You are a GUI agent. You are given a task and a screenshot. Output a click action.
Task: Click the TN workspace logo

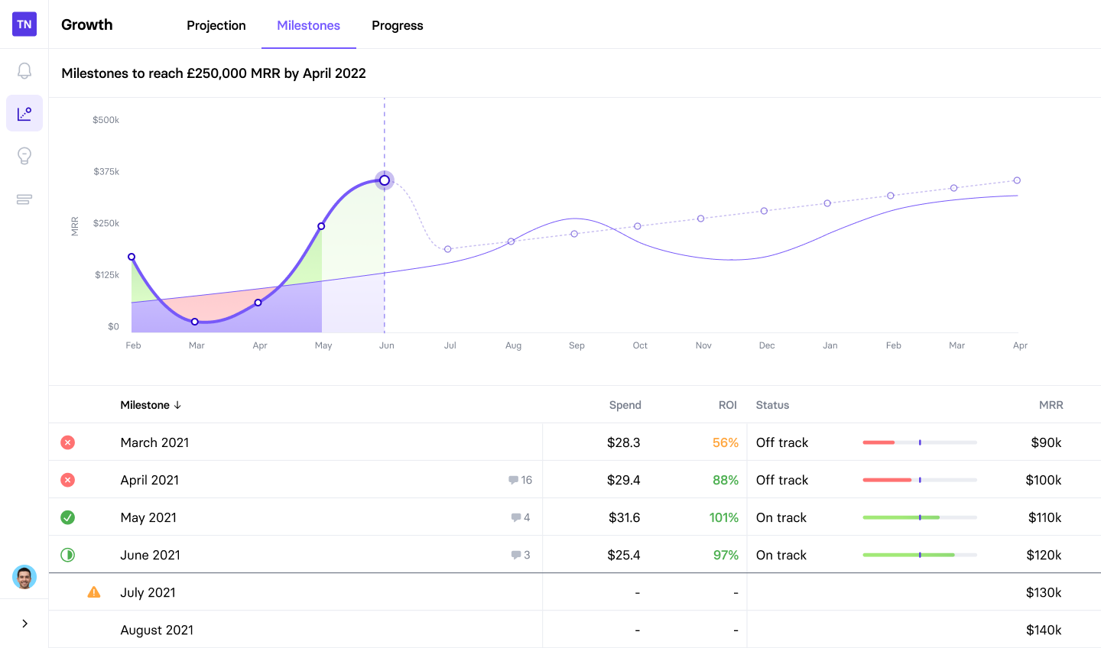[x=24, y=24]
